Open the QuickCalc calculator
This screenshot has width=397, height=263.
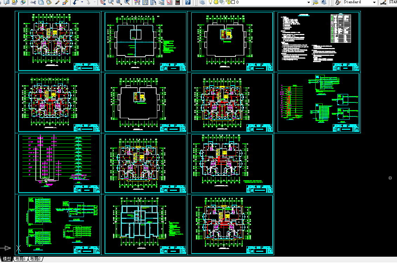pyautogui.click(x=178, y=2)
